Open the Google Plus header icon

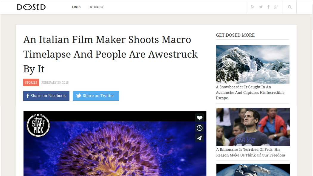pyautogui.click(x=276, y=7)
